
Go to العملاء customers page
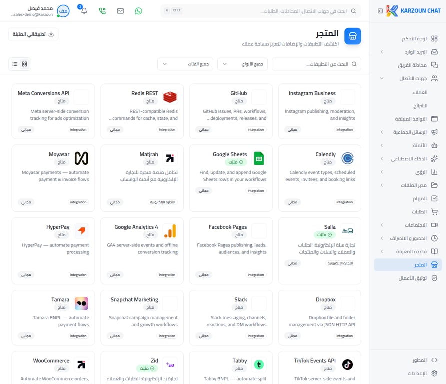[420, 92]
